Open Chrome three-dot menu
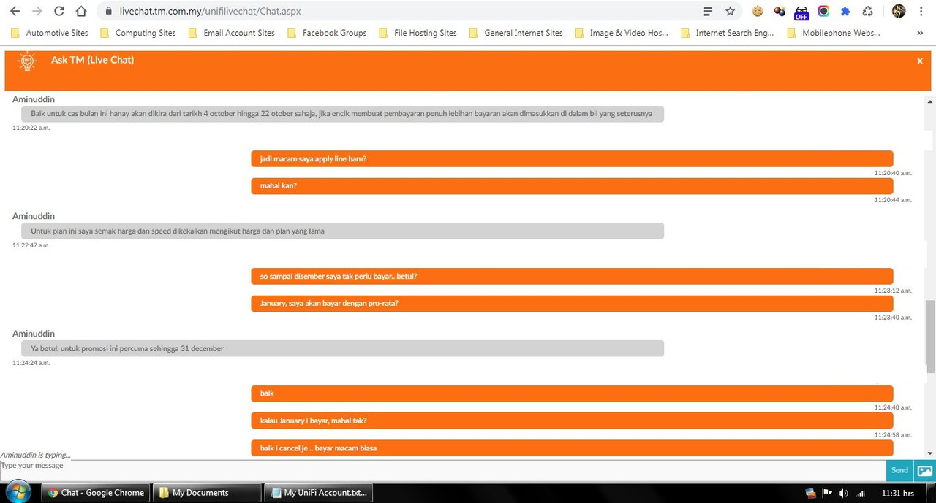The image size is (936, 503). 921,11
